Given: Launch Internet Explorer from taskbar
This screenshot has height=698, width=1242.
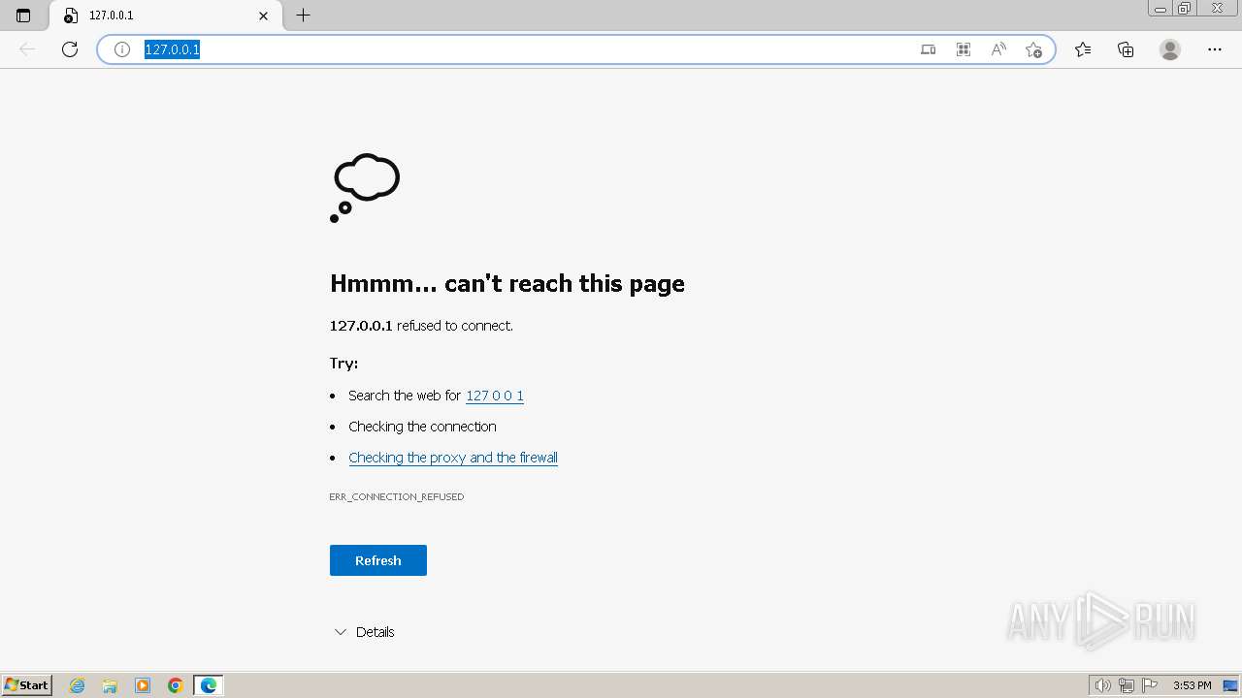Looking at the screenshot, I should click(x=78, y=685).
